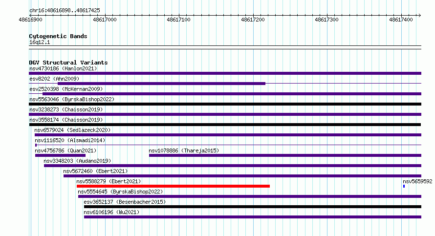Select nsv4756786 (Quan2021) label
435x236 pixels.
point(65,150)
